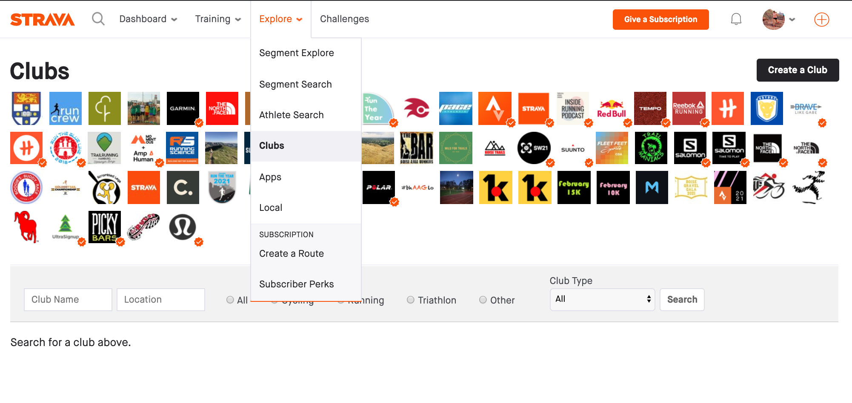This screenshot has height=403, width=852.
Task: Open the Challenges menu item
Action: (x=344, y=19)
